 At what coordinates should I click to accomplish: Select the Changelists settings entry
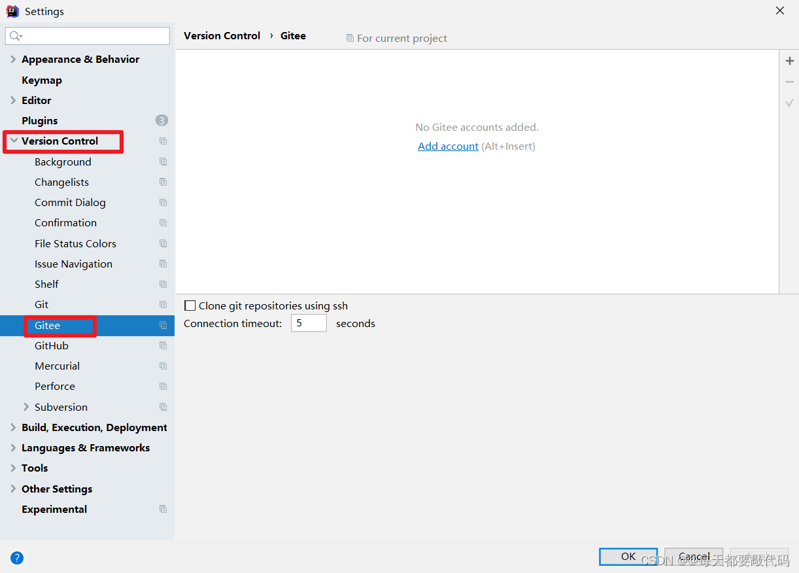pyautogui.click(x=61, y=182)
